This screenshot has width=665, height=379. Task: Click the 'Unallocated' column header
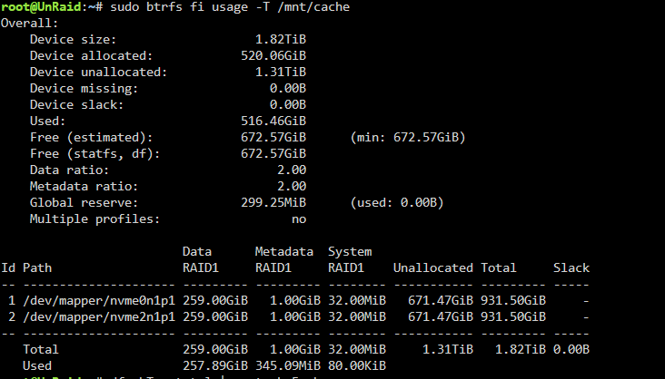[433, 268]
